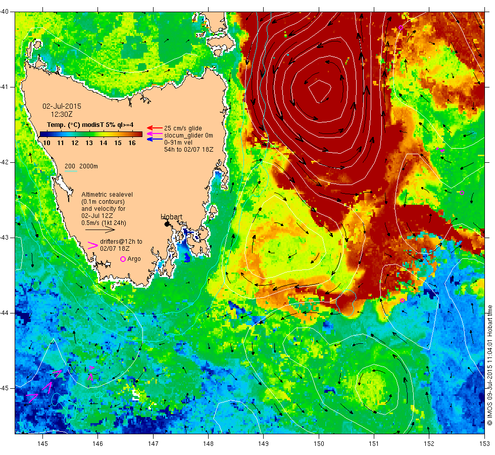Click the '0.5m/s (1kt 24h)' text

(104, 223)
